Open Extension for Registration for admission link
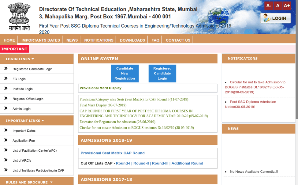 [x=117, y=122]
